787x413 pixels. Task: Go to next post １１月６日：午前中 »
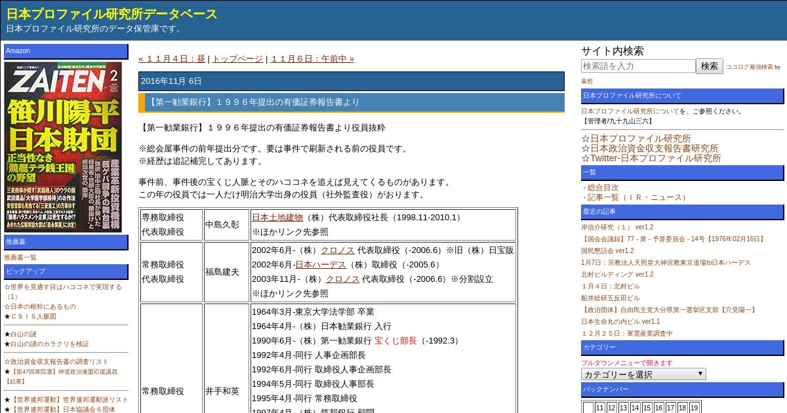click(312, 58)
